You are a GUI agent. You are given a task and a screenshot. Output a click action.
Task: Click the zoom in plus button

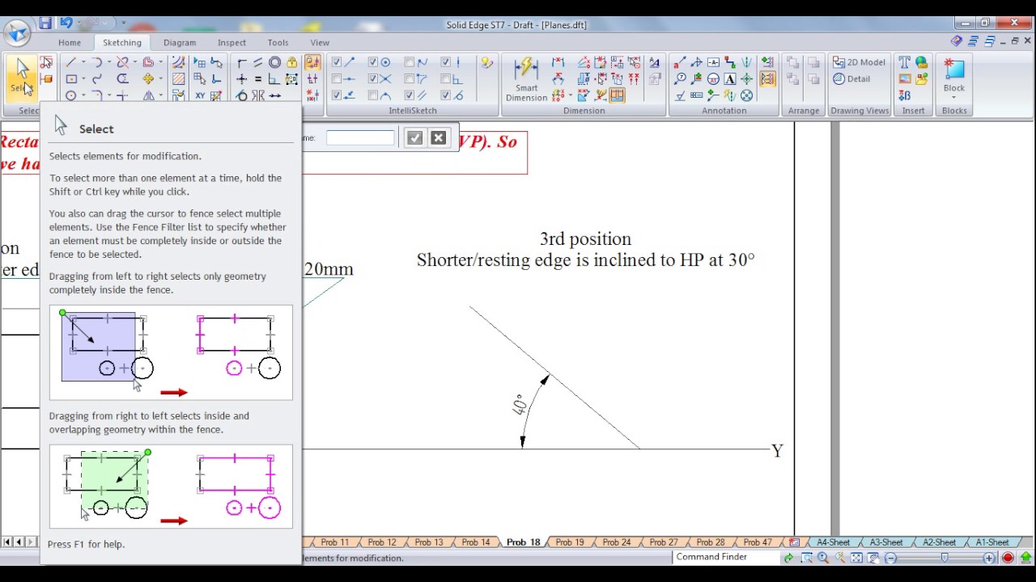click(989, 558)
